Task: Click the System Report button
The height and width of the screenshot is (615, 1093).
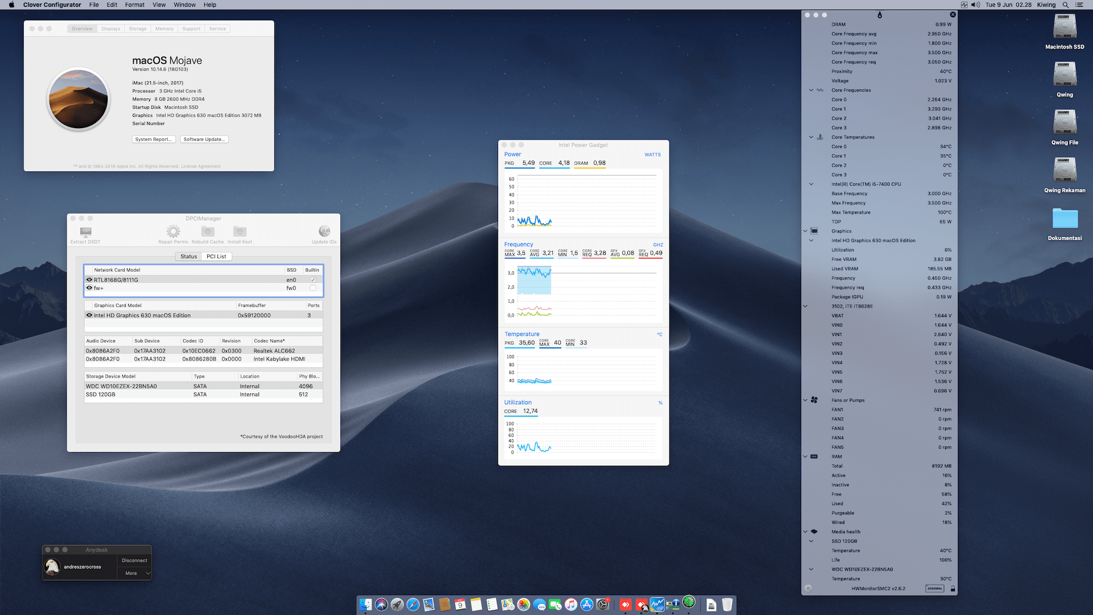Action: pyautogui.click(x=154, y=139)
